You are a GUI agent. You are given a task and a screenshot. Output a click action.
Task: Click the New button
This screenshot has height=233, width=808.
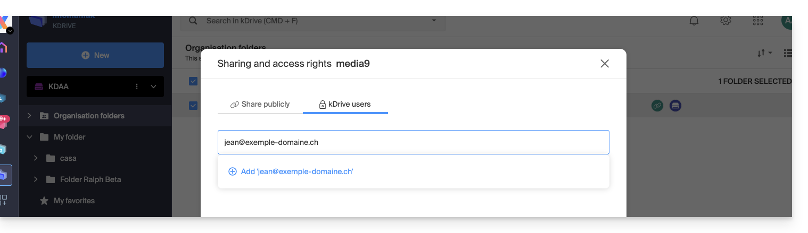tap(95, 55)
